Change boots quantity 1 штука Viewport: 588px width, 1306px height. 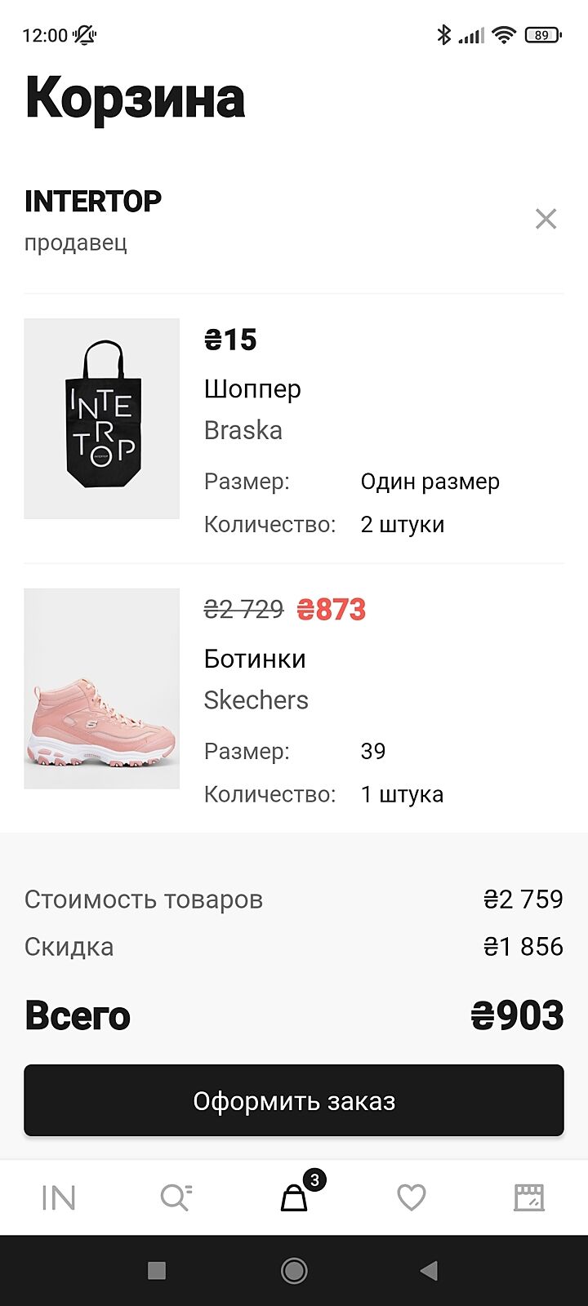click(403, 794)
